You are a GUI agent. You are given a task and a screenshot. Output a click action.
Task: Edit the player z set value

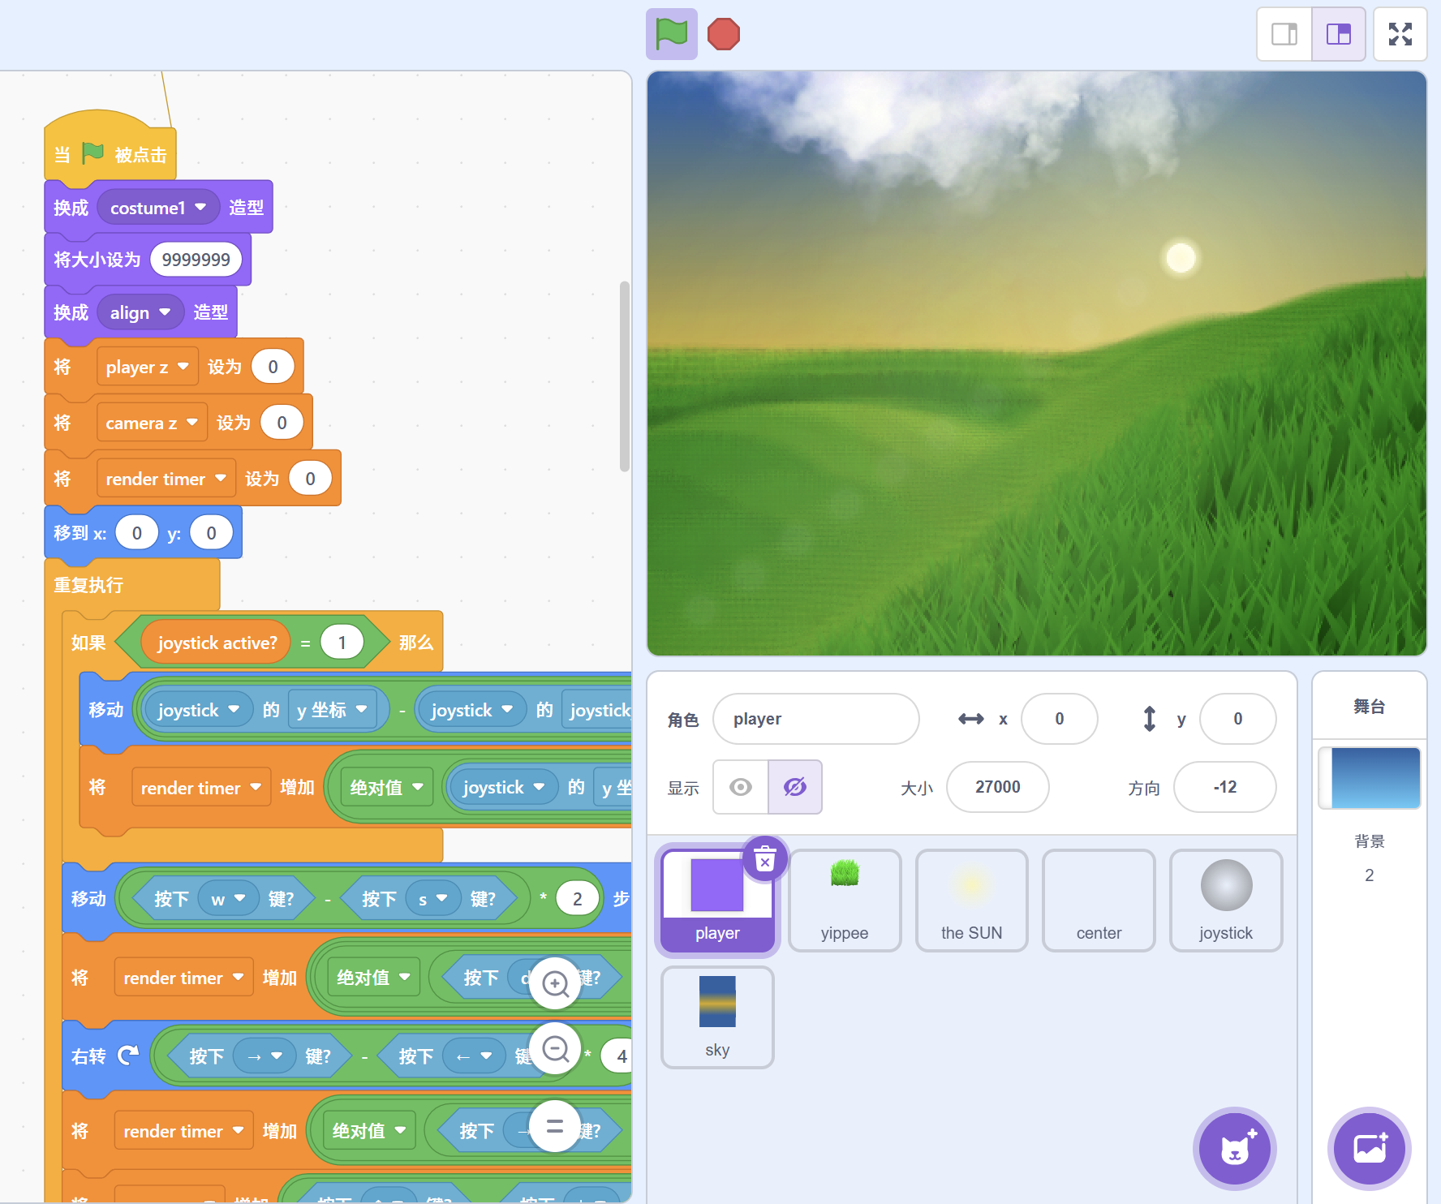coord(273,367)
